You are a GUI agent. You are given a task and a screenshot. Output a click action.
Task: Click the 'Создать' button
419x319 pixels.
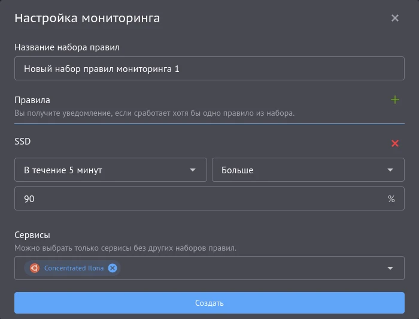click(x=209, y=303)
